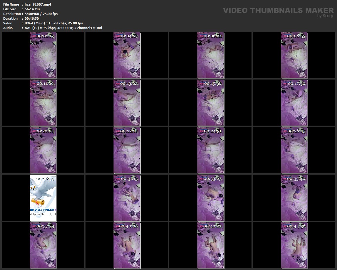Viewport: 337px width, 270px height.
Task: Open the frame marked 00:06:41
Action: click(x=211, y=55)
